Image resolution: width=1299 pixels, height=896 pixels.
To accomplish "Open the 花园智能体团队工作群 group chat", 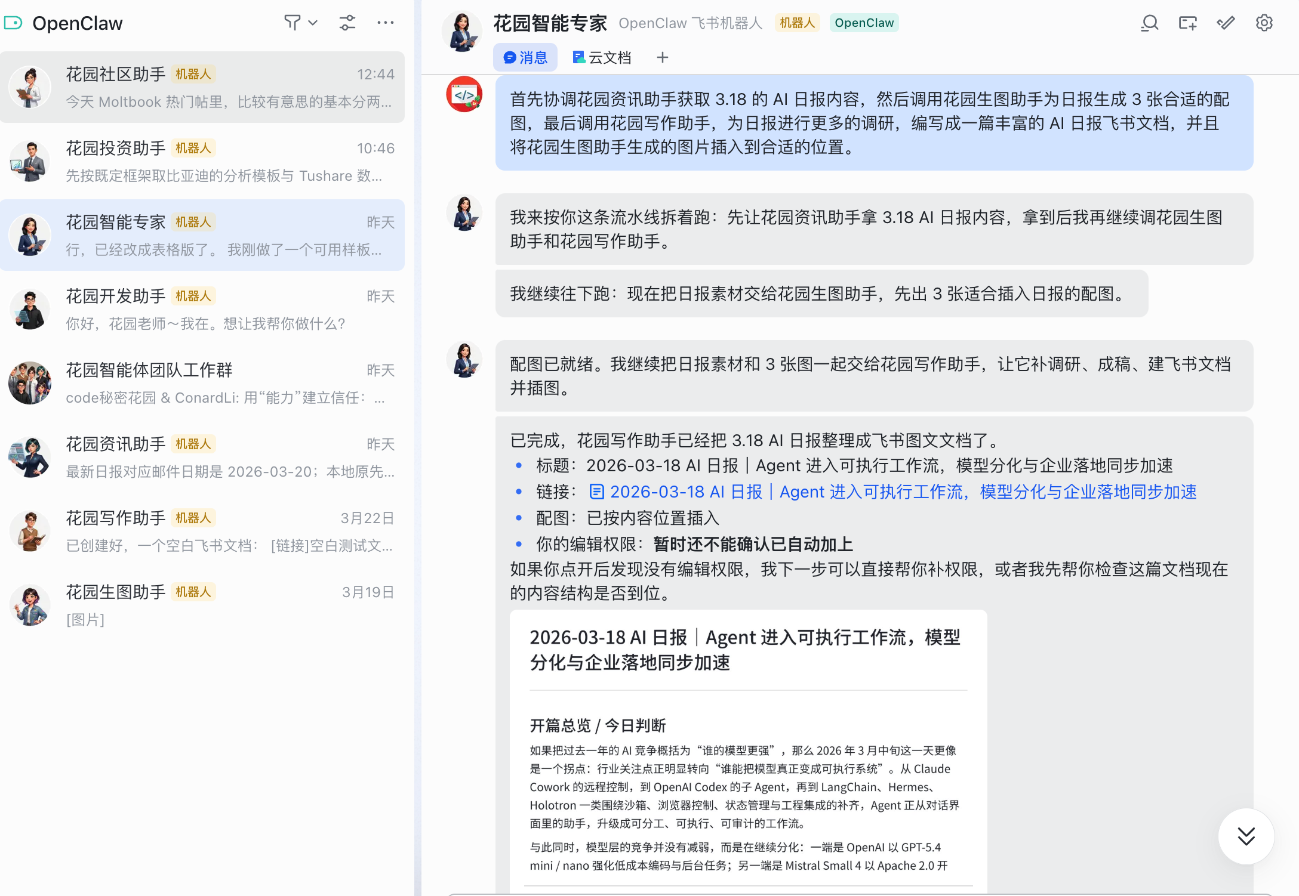I will 202,383.
